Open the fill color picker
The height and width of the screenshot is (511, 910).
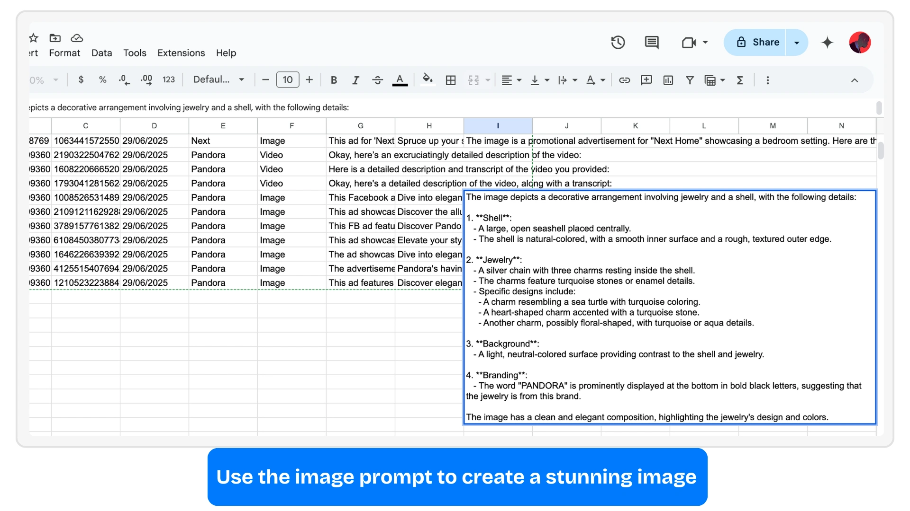pos(428,79)
